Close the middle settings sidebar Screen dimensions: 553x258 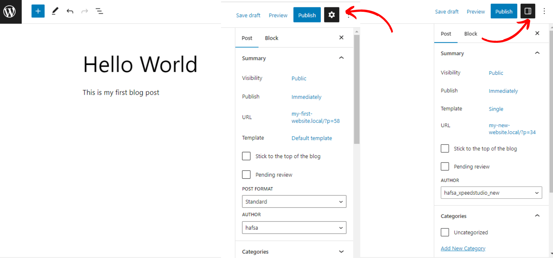point(341,38)
